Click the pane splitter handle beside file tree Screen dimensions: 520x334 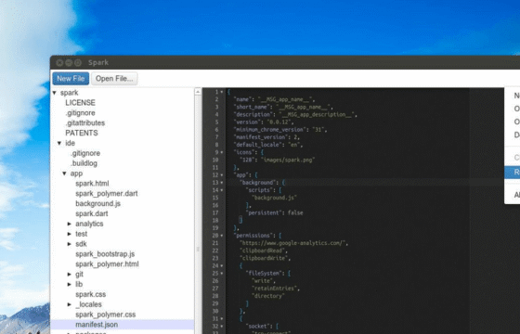(198, 250)
